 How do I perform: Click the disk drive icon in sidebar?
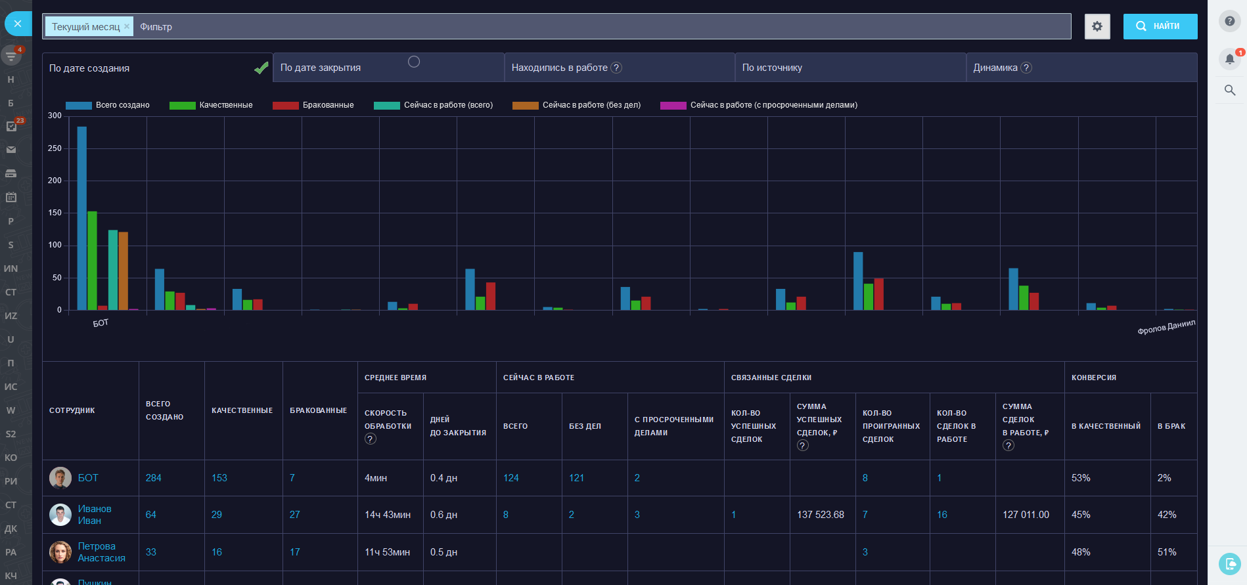[x=11, y=173]
